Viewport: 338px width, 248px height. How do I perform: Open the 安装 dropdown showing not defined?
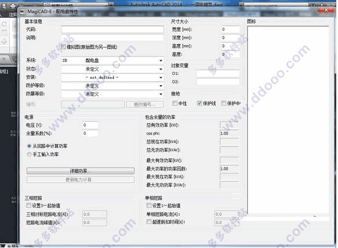click(x=112, y=77)
